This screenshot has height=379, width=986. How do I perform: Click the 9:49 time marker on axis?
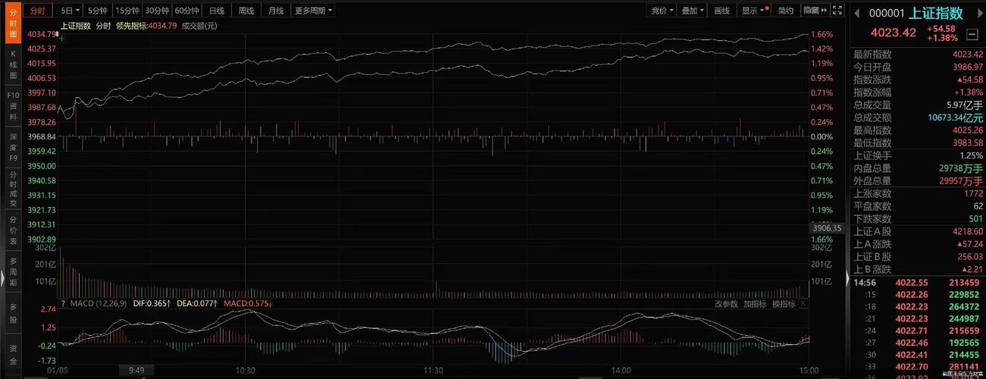coord(136,371)
